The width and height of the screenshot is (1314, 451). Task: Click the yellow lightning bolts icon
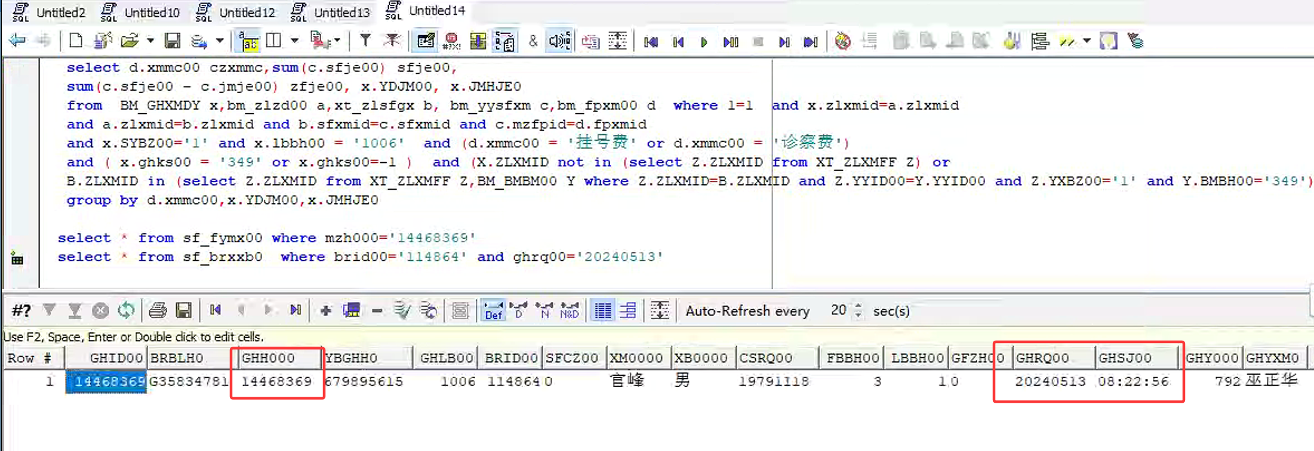(x=1067, y=41)
